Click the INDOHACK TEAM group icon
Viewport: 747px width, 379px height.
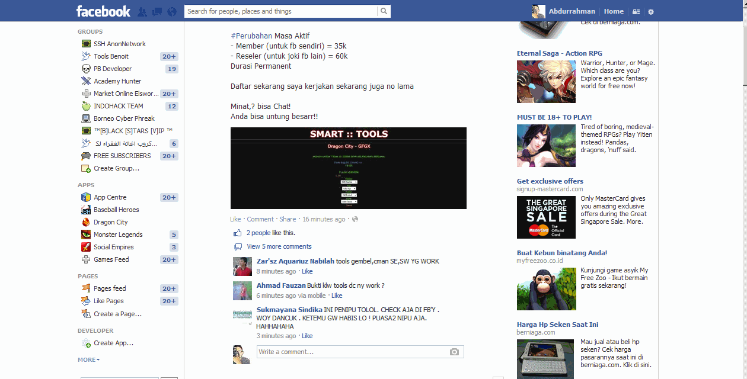tap(86, 106)
